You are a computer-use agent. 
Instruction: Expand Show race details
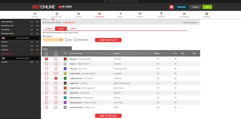pyautogui.click(x=191, y=22)
